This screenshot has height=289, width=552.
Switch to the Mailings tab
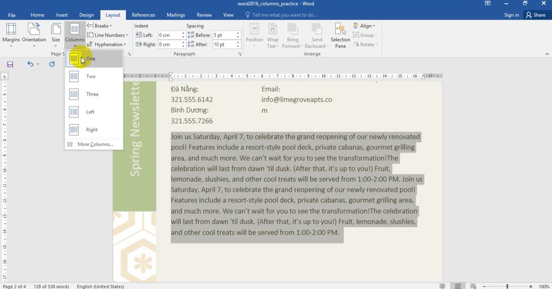point(176,15)
